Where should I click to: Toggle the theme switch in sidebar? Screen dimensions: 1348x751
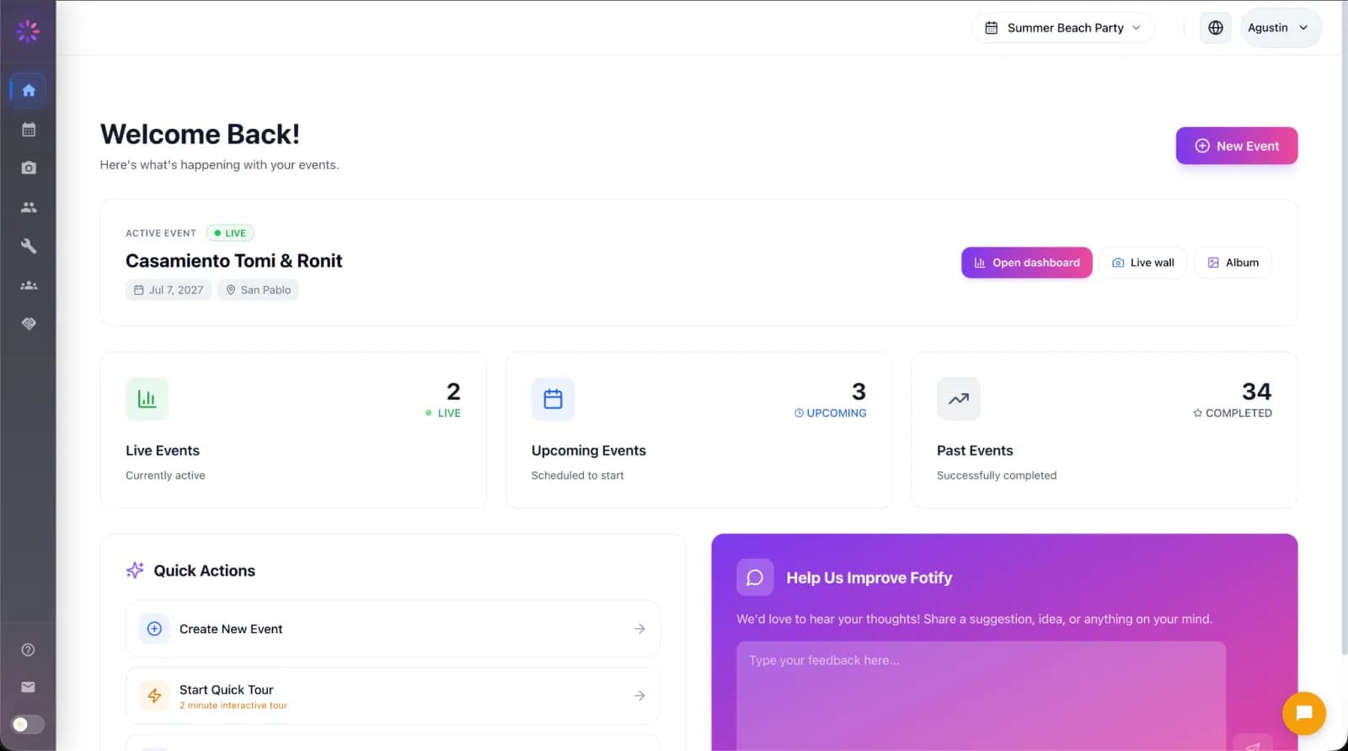tap(28, 724)
